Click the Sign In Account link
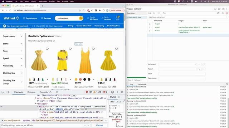The width and height of the screenshot is (229, 128). [x=106, y=18]
